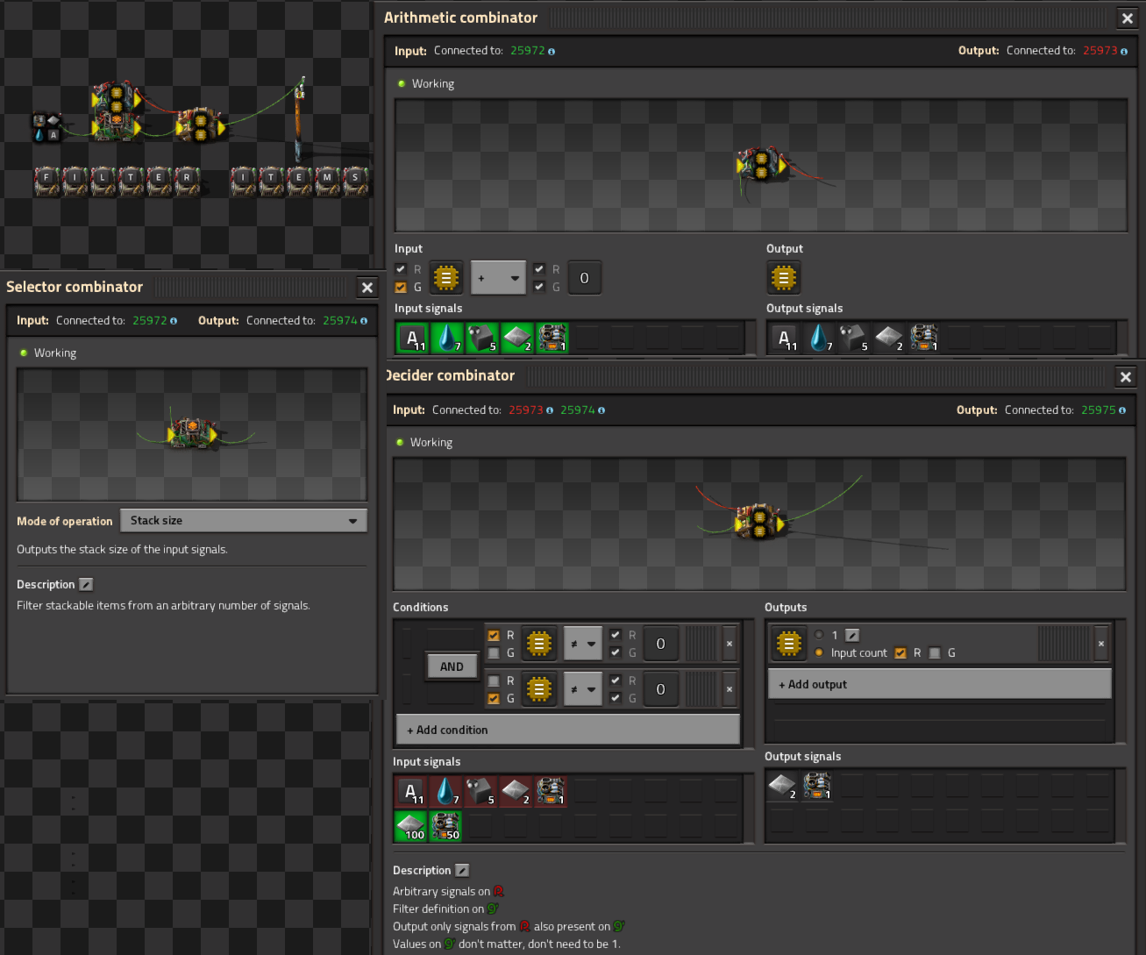Toggle the G checkbox beside Arithmetic constant 0

(539, 287)
